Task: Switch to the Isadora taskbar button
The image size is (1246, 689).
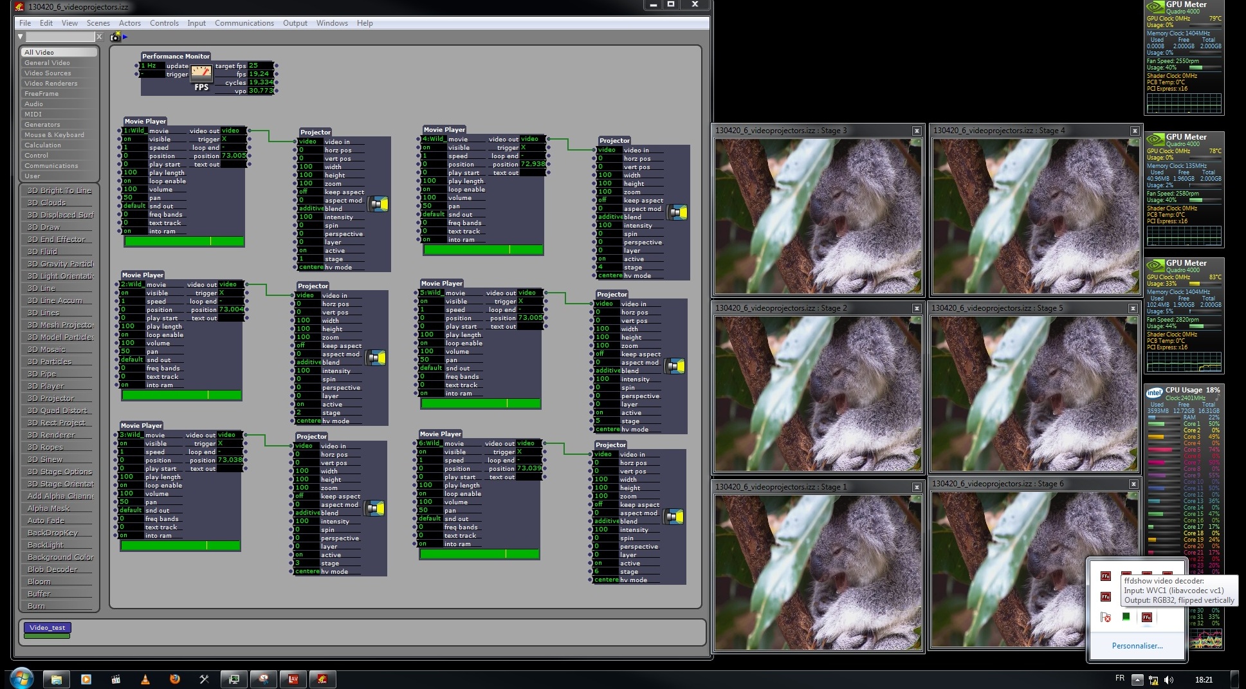Action: [x=323, y=679]
